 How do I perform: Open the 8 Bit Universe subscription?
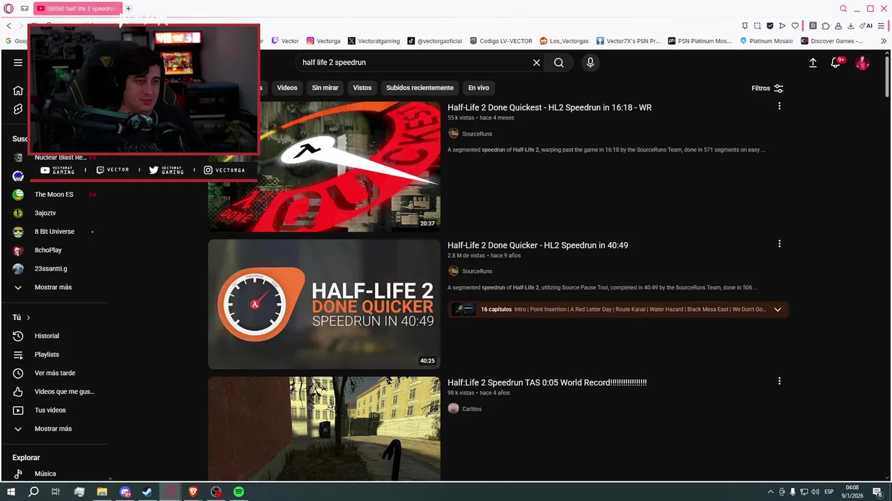click(x=54, y=232)
